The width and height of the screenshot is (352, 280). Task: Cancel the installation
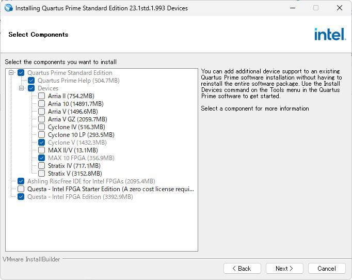pyautogui.click(x=327, y=268)
